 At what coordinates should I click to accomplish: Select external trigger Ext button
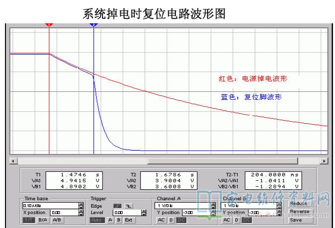(x=129, y=220)
